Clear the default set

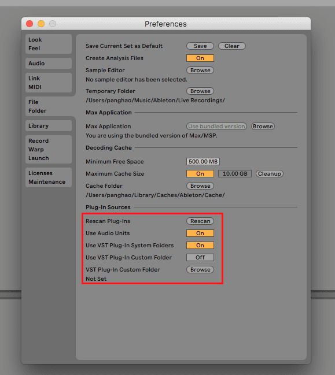(232, 46)
